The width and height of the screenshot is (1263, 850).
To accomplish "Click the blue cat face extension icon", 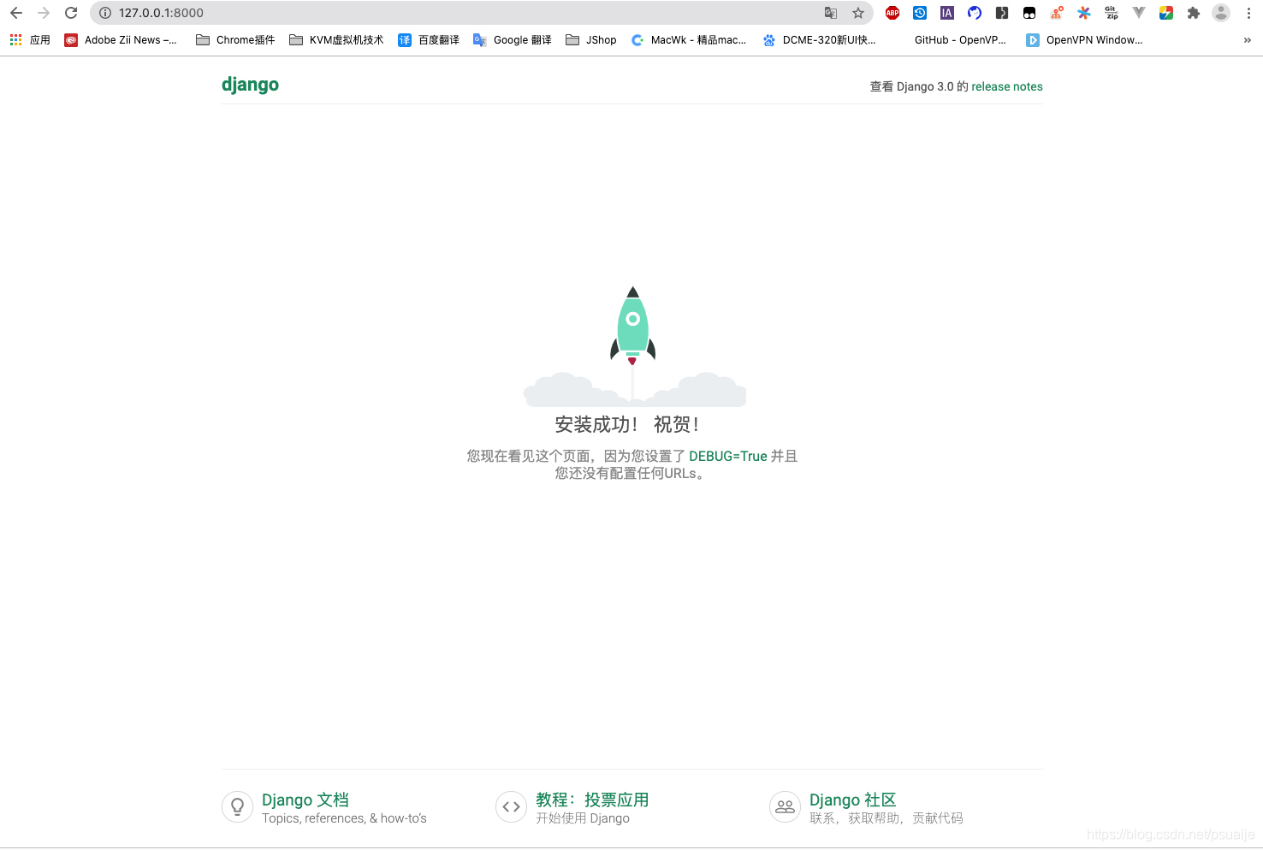I will [x=975, y=13].
